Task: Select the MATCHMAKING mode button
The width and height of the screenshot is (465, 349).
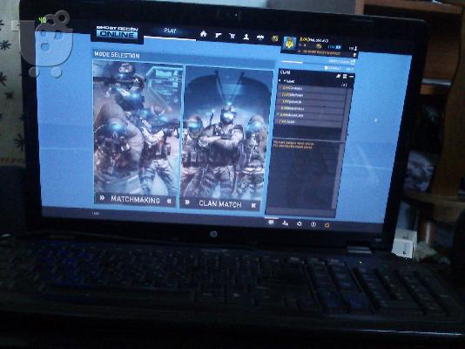Action: [x=135, y=199]
